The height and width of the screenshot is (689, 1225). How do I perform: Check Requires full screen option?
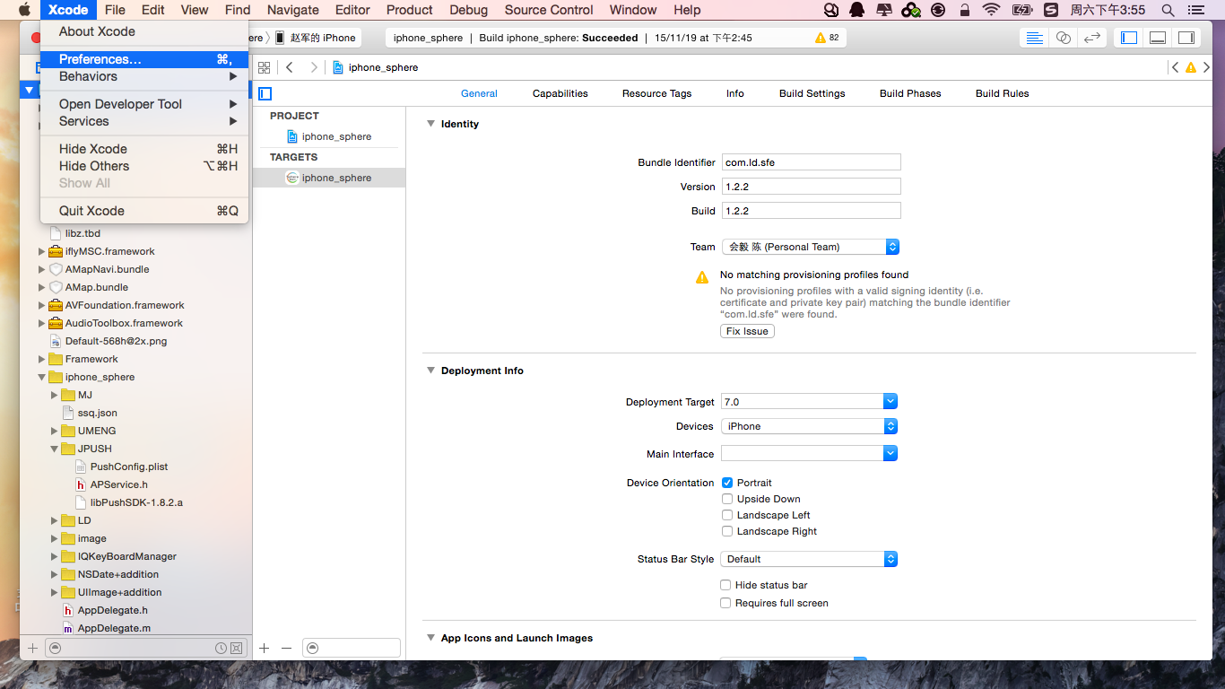pos(725,603)
